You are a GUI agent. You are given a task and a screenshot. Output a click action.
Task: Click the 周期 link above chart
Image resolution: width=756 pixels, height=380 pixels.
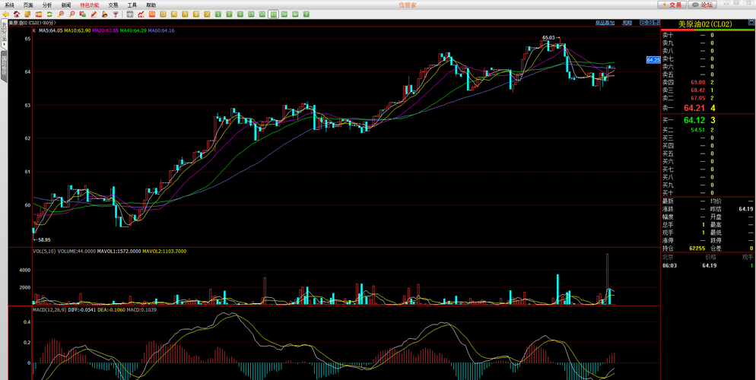627,23
